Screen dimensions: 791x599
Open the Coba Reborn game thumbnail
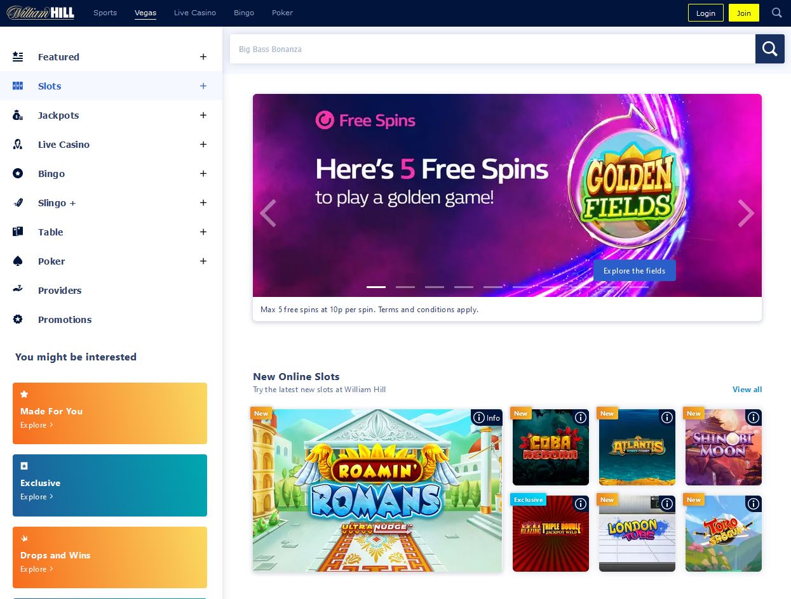(551, 447)
